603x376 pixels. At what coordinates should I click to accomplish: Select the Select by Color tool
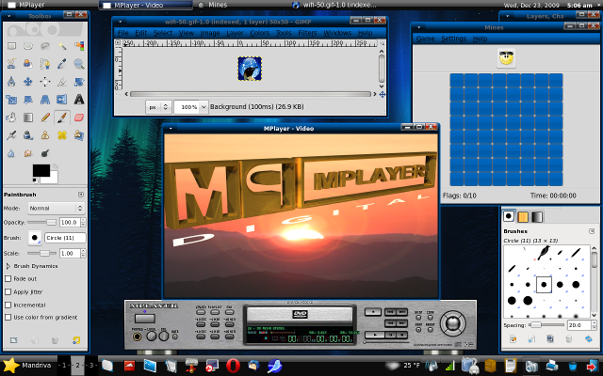[79, 46]
